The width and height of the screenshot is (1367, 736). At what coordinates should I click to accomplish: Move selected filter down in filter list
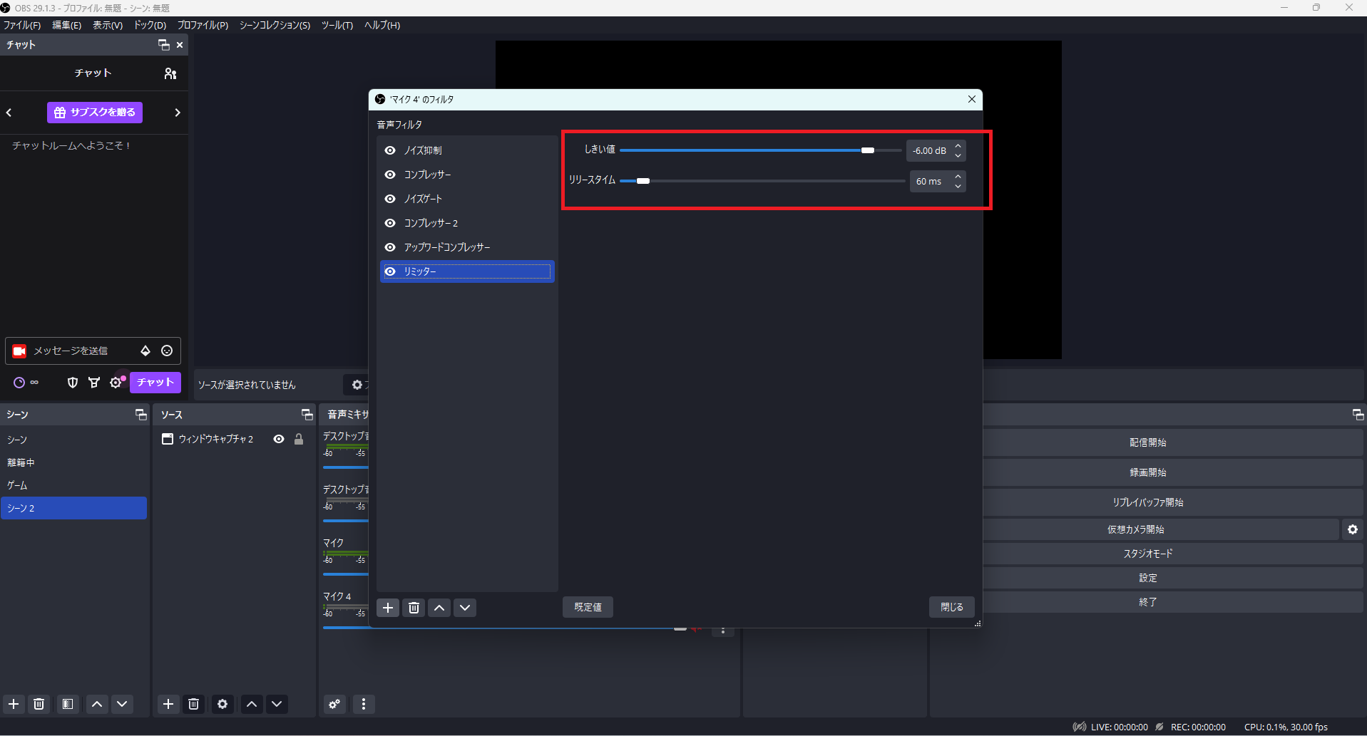(x=465, y=608)
